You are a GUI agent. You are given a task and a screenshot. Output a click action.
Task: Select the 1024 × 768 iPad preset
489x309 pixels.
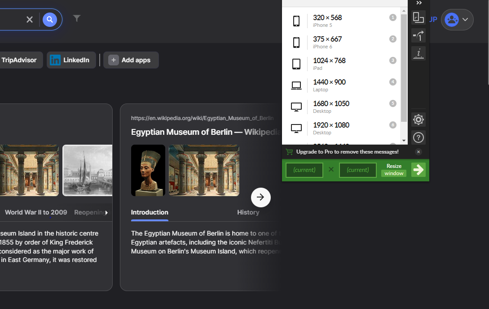click(341, 64)
